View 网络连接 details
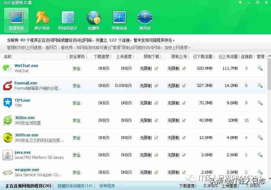Viewport: 271px width, 190px height. point(119,19)
